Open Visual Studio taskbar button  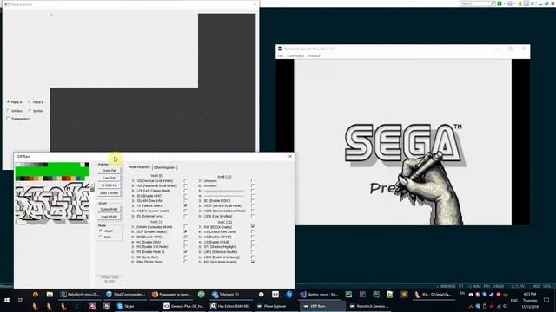click(x=319, y=295)
